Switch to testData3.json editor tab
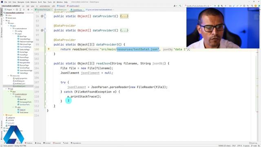This screenshot has height=147, width=261. [x=62, y=10]
